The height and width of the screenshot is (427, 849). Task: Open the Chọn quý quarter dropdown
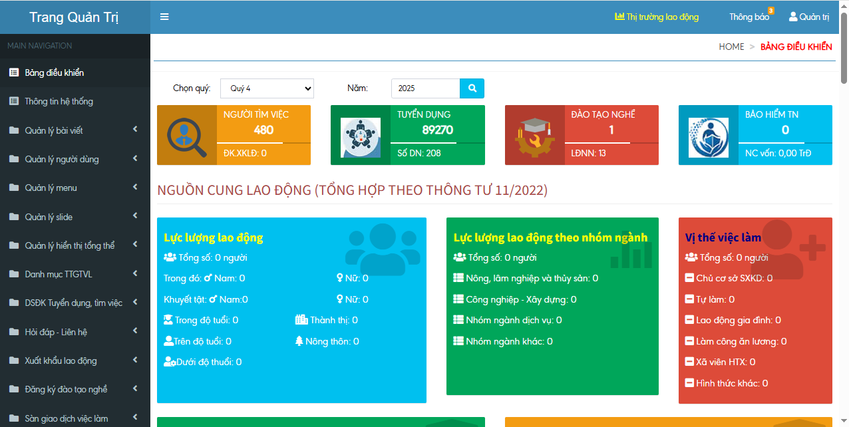click(267, 88)
